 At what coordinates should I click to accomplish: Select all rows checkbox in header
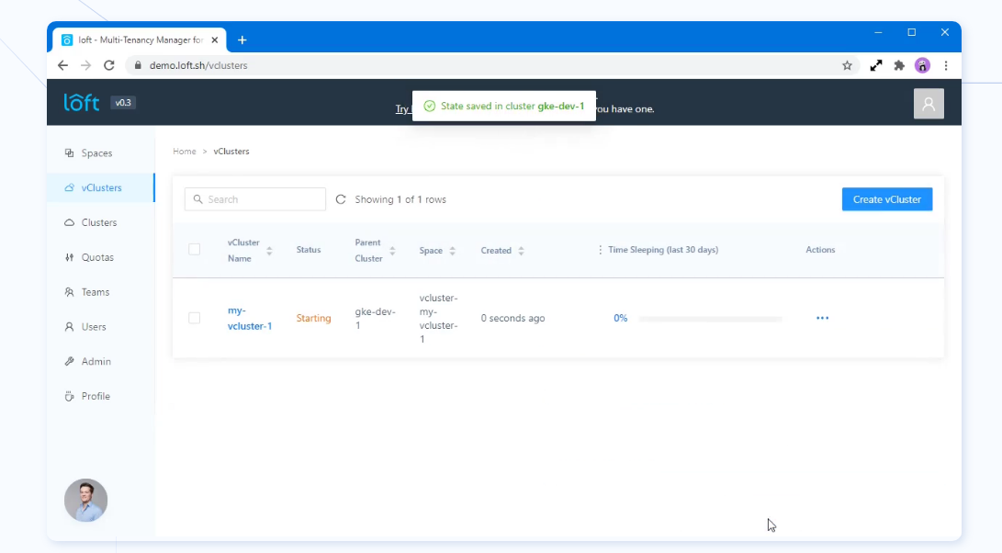tap(195, 249)
